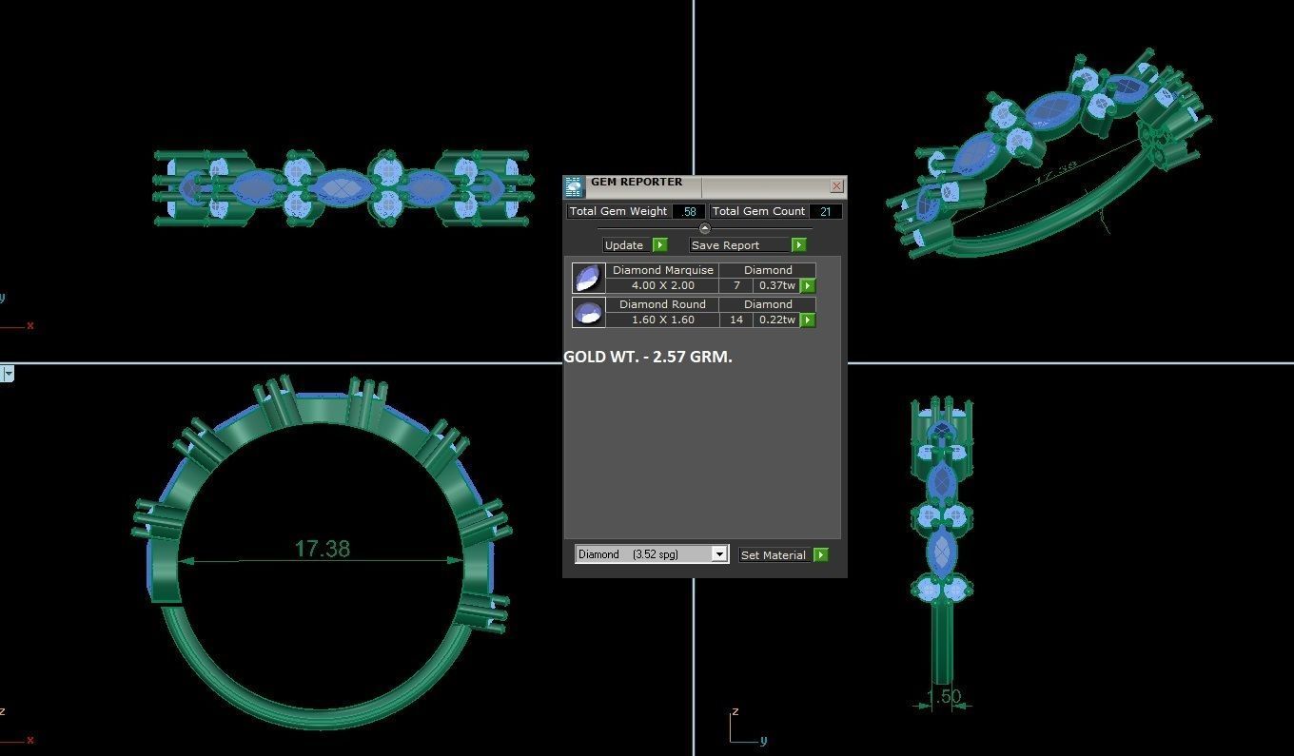This screenshot has width=1294, height=756.
Task: Click the 17.38 dimension in front viewport
Action: [322, 549]
